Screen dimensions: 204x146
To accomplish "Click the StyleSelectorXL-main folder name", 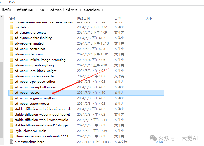I will pyautogui.click(x=30, y=131).
